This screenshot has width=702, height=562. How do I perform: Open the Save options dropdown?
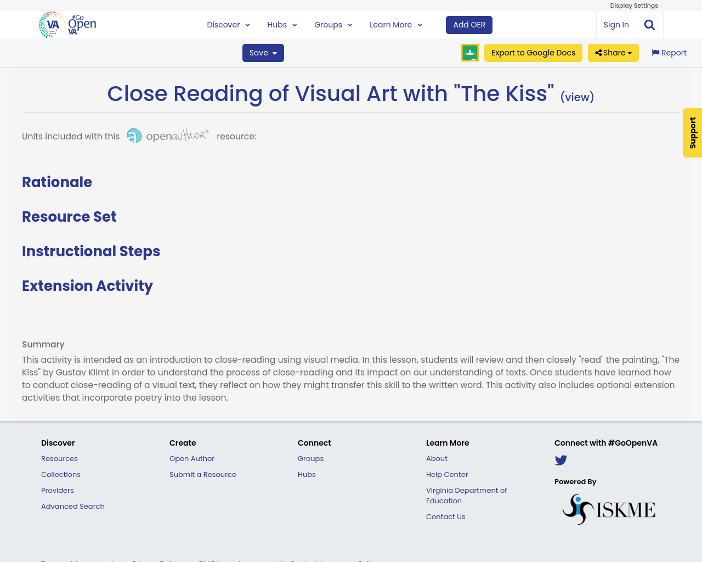click(x=263, y=52)
